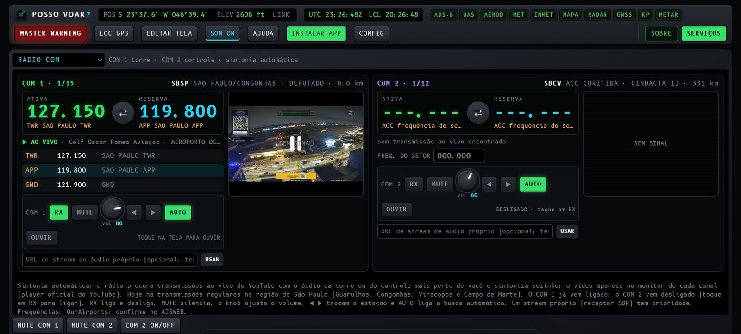Toggle COM 1 AUTO tuning

click(x=178, y=212)
